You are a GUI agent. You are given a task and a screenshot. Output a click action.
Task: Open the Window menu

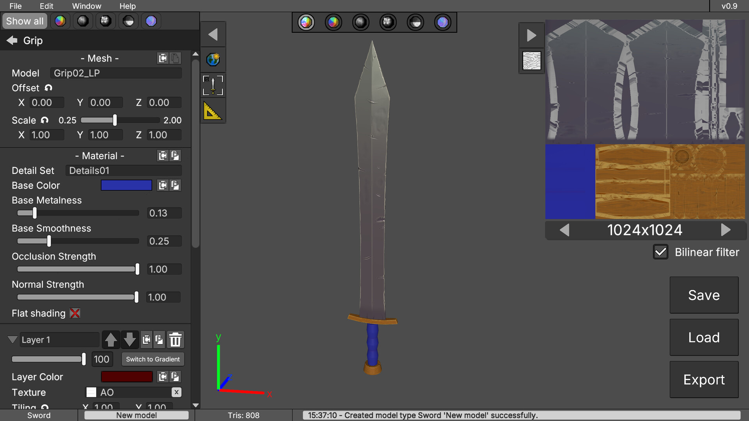pyautogui.click(x=86, y=6)
